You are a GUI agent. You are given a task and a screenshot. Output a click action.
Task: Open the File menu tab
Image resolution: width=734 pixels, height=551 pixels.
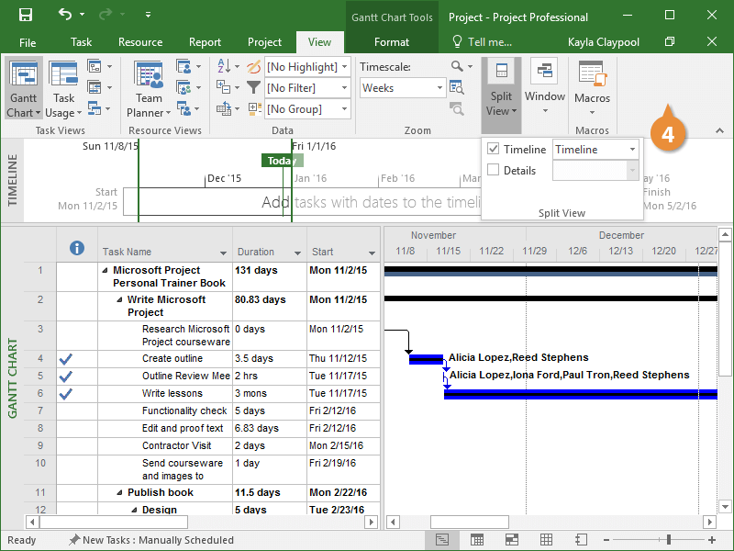pyautogui.click(x=28, y=42)
